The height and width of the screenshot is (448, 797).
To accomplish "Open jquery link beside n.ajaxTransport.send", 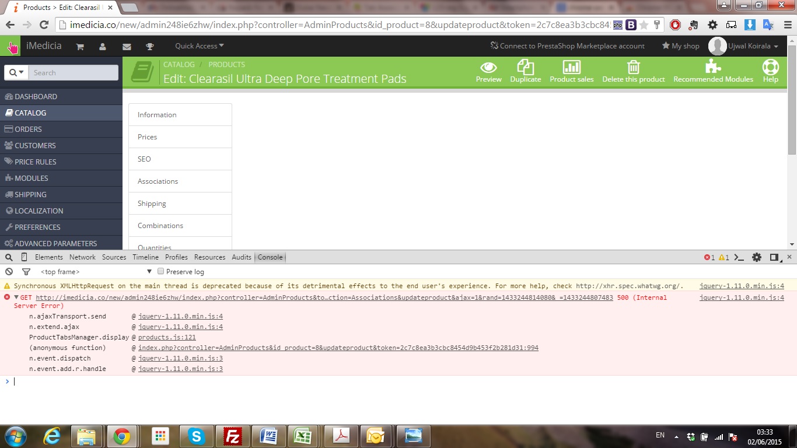I will tap(180, 316).
